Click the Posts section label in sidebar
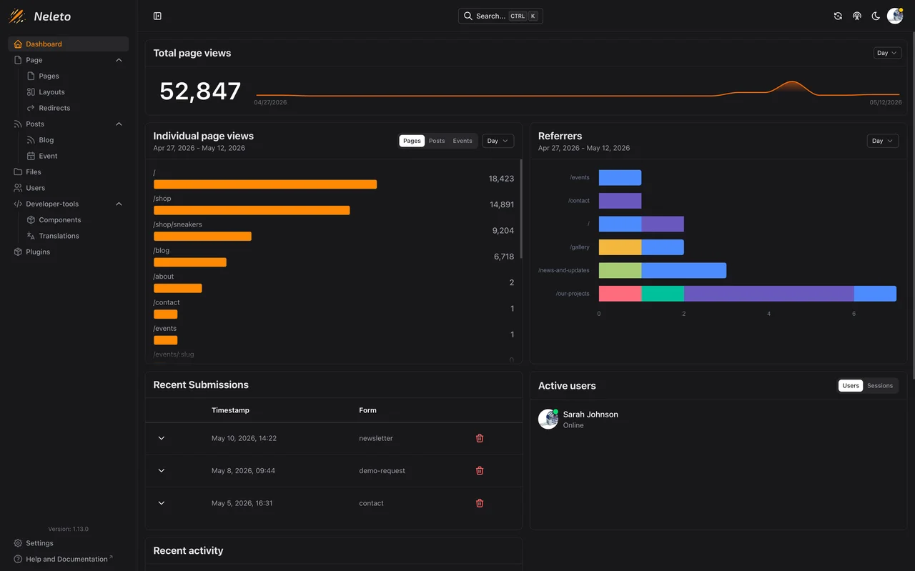915x571 pixels. [x=35, y=124]
